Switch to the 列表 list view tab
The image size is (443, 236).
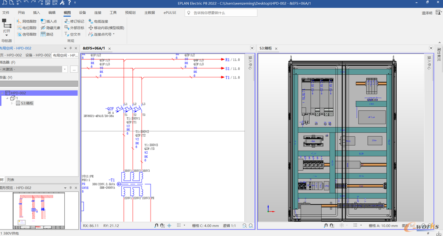coord(11,180)
